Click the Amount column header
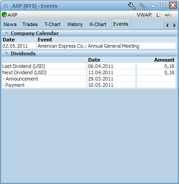 pyautogui.click(x=164, y=60)
